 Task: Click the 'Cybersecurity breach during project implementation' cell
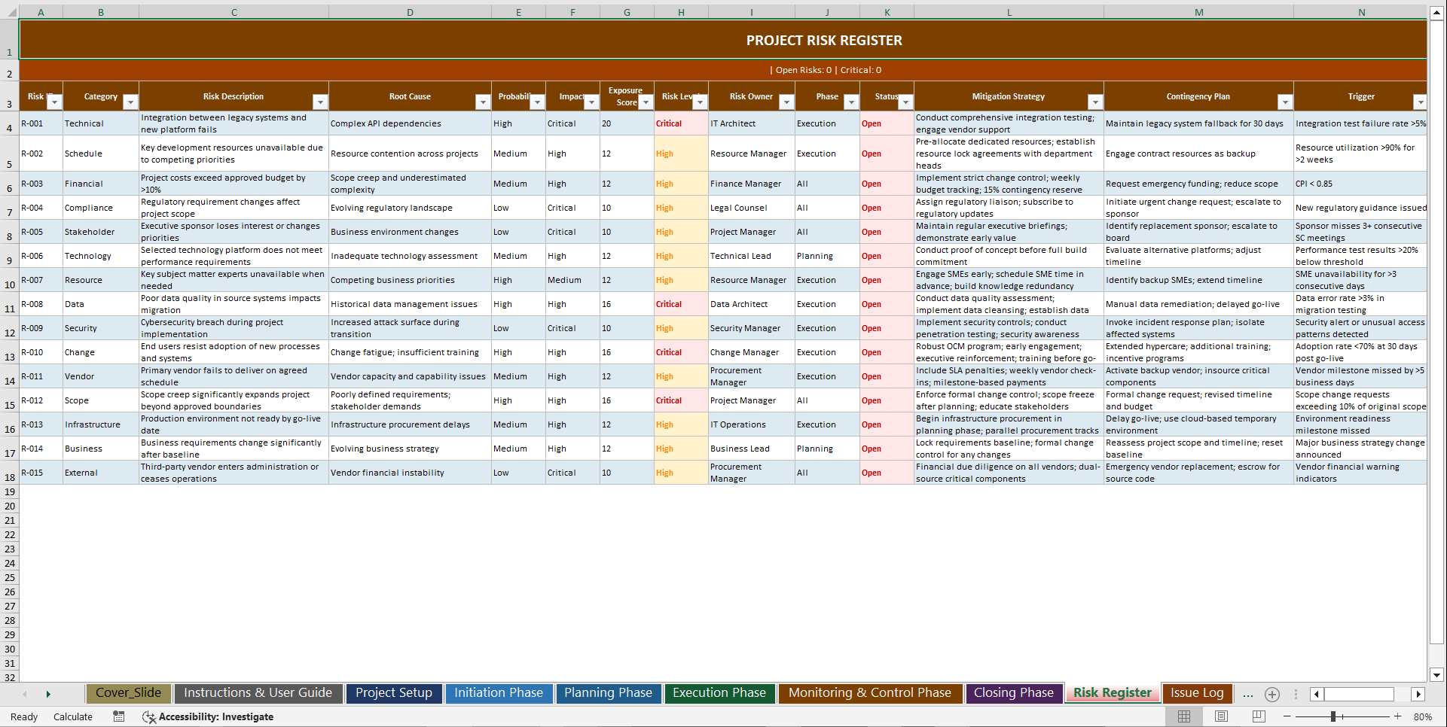234,328
